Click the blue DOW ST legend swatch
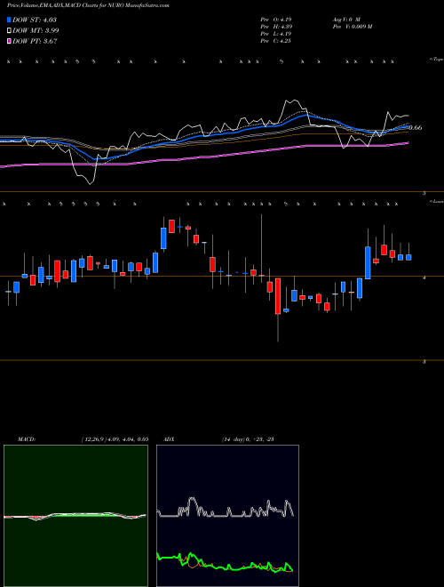 tap(10, 20)
